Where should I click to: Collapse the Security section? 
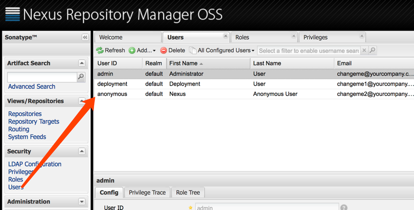click(82, 151)
